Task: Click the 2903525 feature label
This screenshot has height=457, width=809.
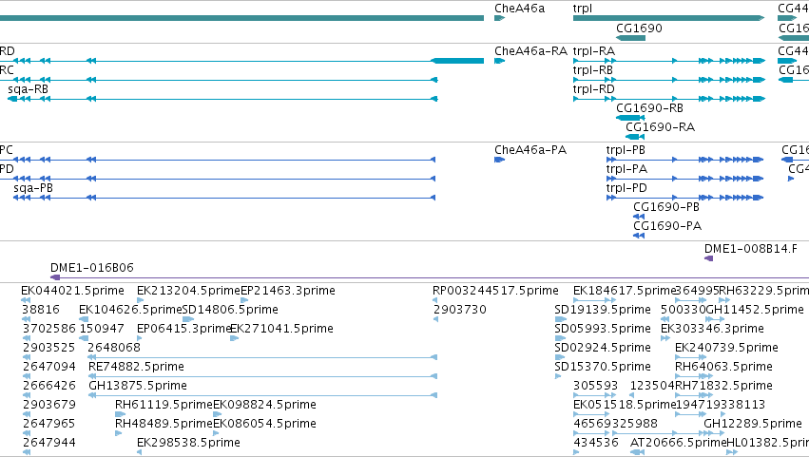Action: click(x=48, y=348)
